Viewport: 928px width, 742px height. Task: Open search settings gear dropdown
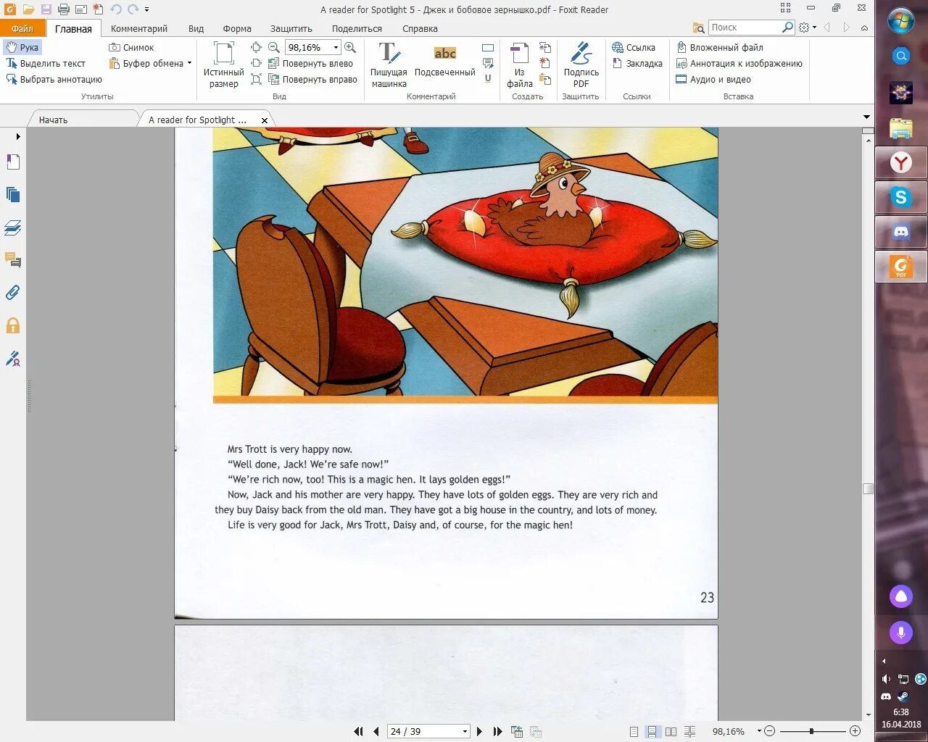808,28
